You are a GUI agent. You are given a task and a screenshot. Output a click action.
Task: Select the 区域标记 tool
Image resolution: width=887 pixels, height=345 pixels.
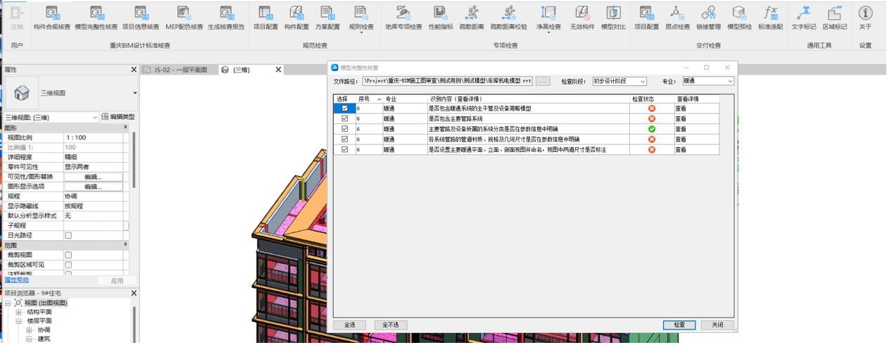pyautogui.click(x=835, y=18)
